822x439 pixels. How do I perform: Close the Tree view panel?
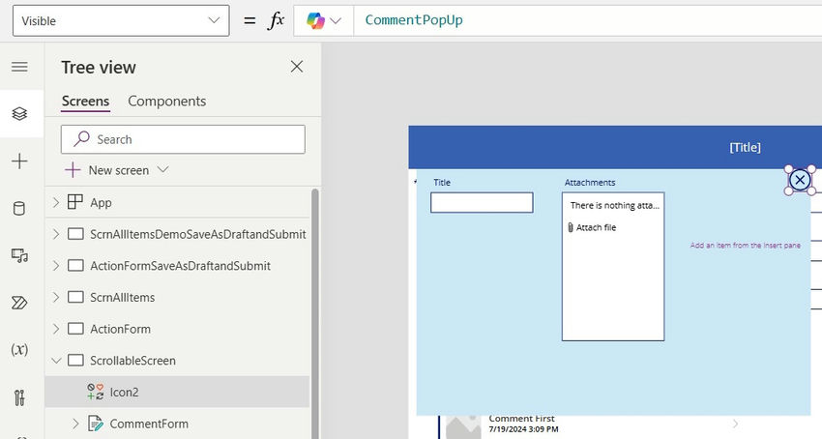[297, 67]
